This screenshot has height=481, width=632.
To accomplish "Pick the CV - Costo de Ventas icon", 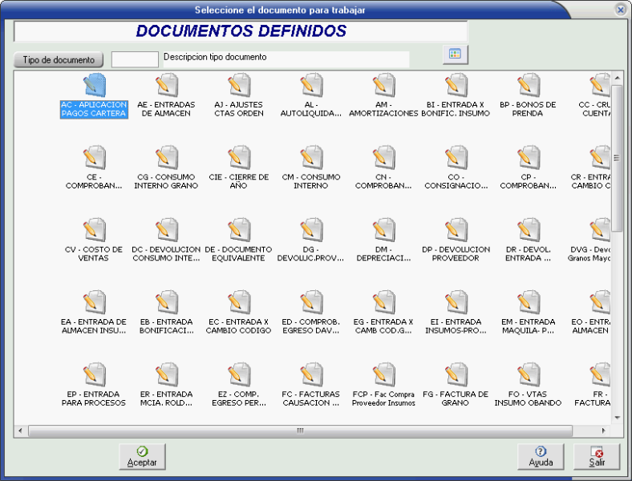I will click(x=94, y=229).
